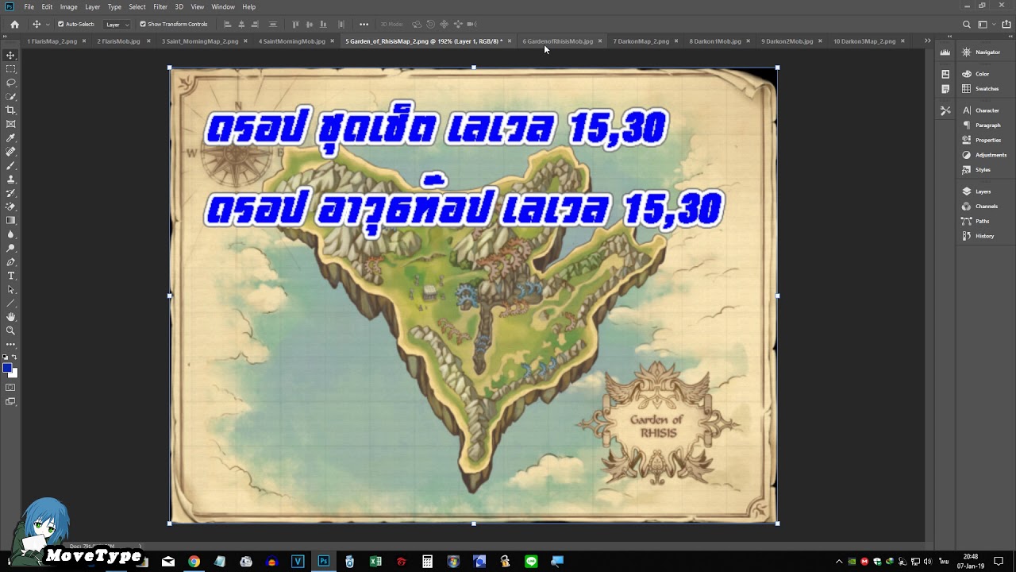This screenshot has height=572, width=1016.
Task: Open Move tool preset picker arrow
Action: [x=48, y=25]
